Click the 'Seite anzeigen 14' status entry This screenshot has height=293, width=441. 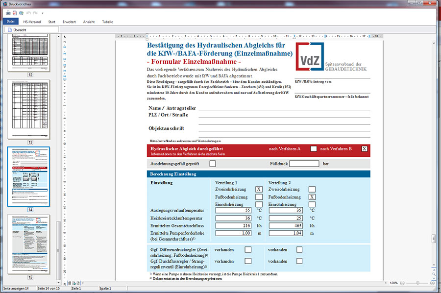pyautogui.click(x=16, y=289)
